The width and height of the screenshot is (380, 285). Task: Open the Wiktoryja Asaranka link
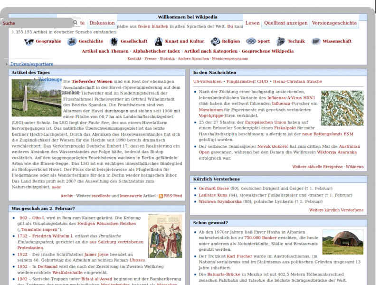click(337, 152)
